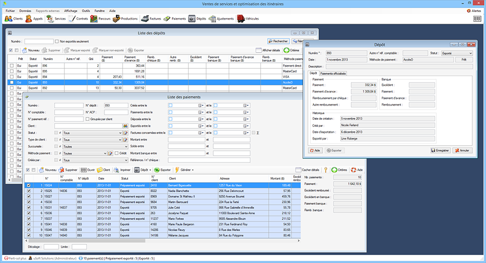Click Nouveau in the Liste des dépôts toolbar
The image size is (486, 263).
31,50
